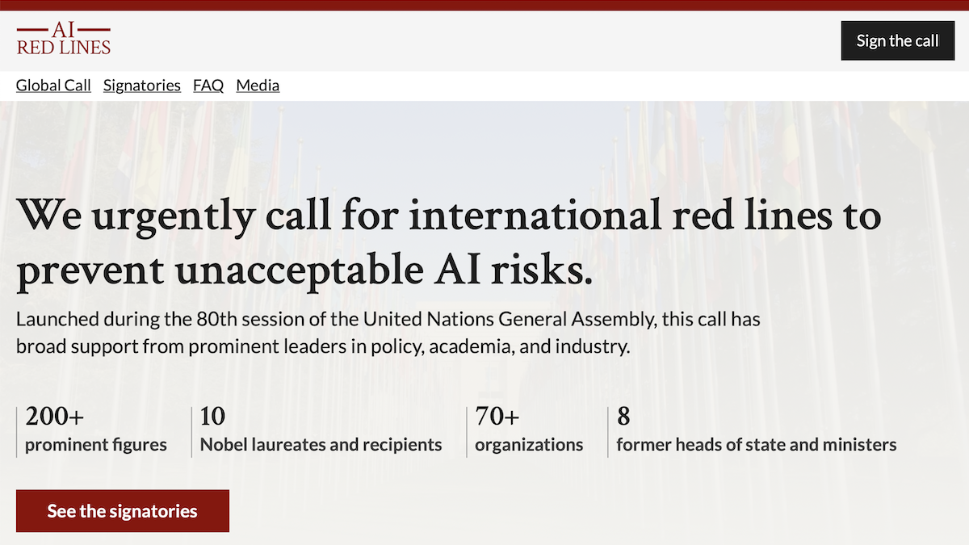This screenshot has width=969, height=545.
Task: Click the dark red top banner bar
Action: (x=484, y=5)
